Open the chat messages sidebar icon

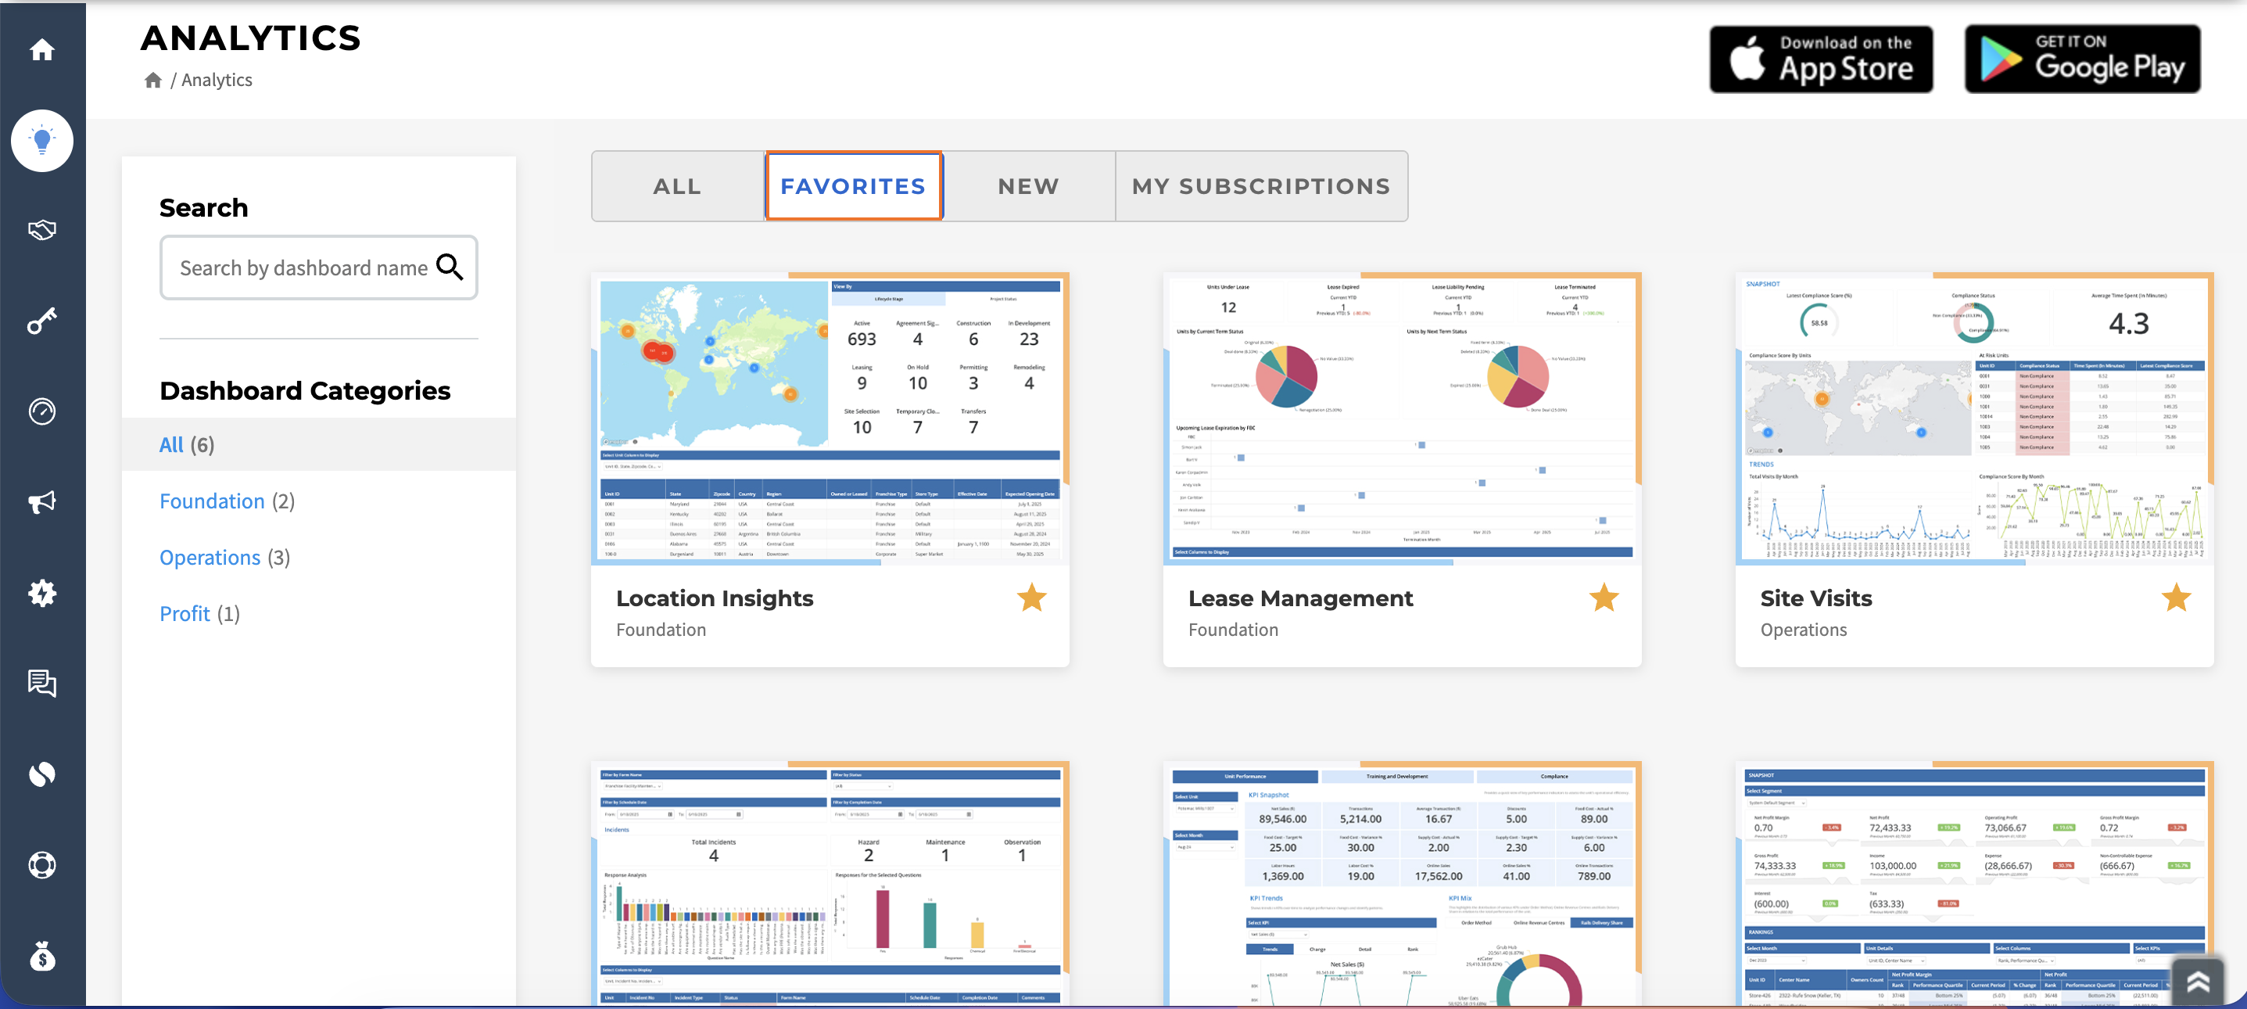(x=42, y=684)
